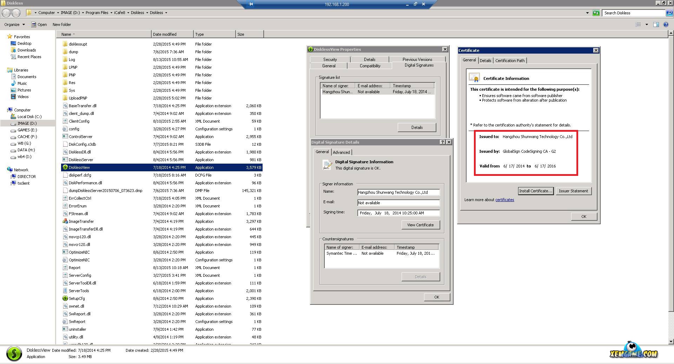Sort files by Date modified column
This screenshot has width=674, height=364.
click(x=172, y=34)
